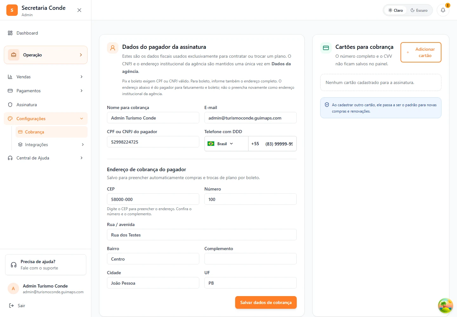Open the notifications bell icon
The image size is (457, 317).
443,10
